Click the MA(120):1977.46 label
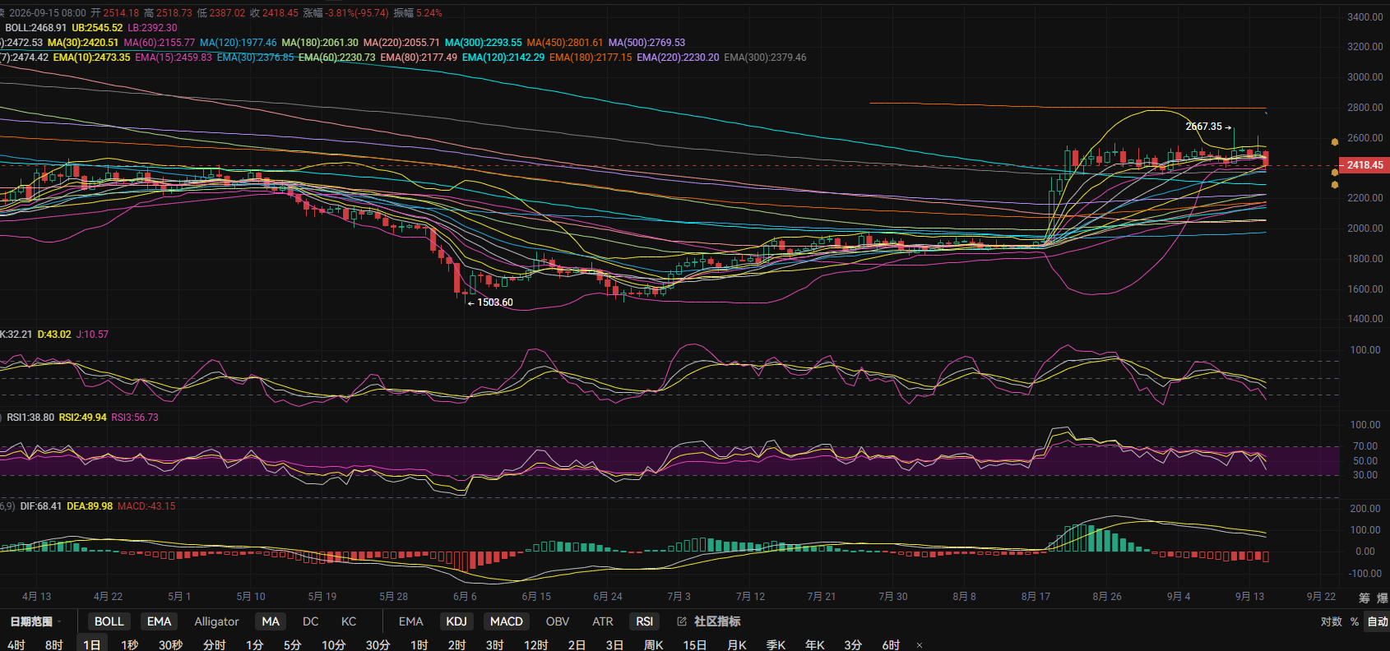 coord(239,43)
